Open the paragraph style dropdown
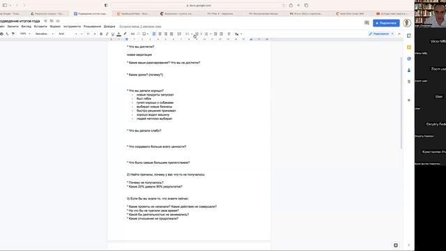Image resolution: width=446 pixels, height=251 pixels. [44, 34]
